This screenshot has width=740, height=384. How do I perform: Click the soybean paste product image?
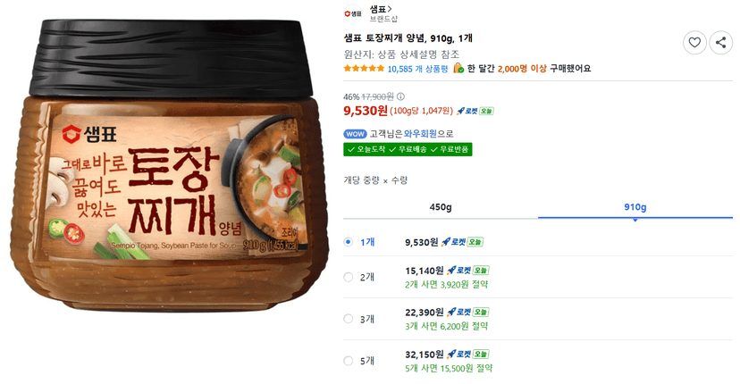(x=170, y=163)
